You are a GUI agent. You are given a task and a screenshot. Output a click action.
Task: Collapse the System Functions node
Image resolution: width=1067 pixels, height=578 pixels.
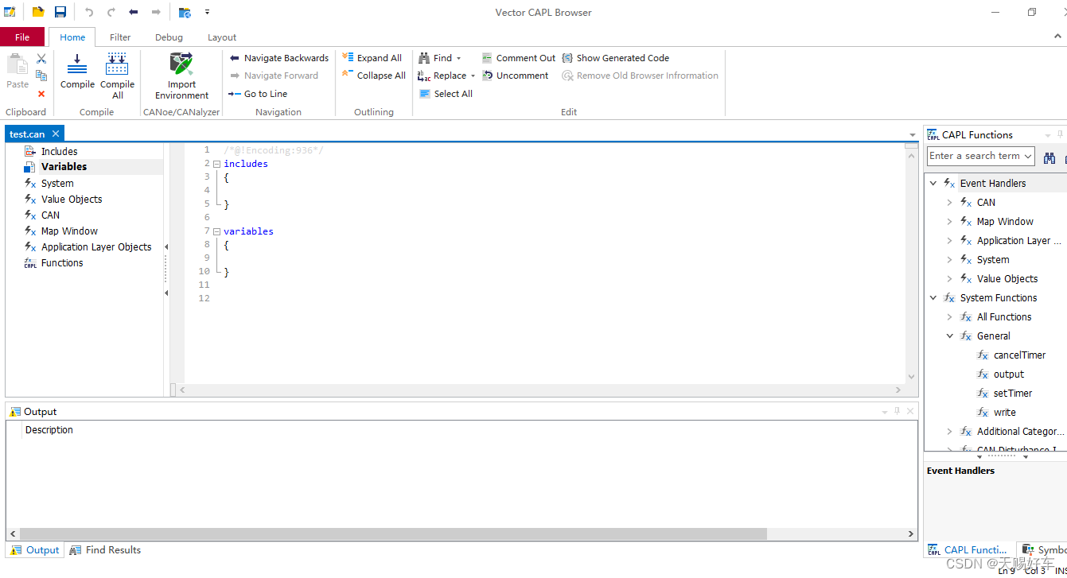pos(933,298)
